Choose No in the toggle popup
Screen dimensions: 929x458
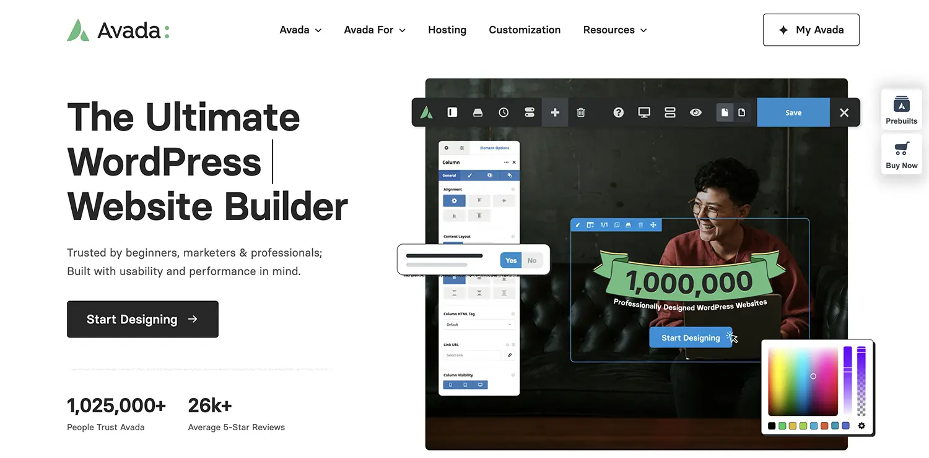point(532,260)
